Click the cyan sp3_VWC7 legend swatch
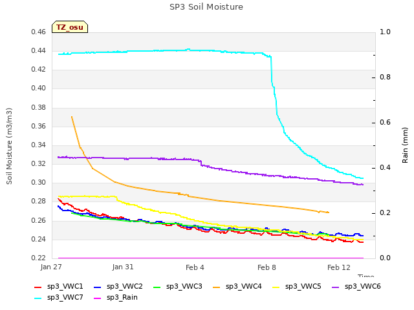The height and width of the screenshot is (310, 414). pos(38,298)
